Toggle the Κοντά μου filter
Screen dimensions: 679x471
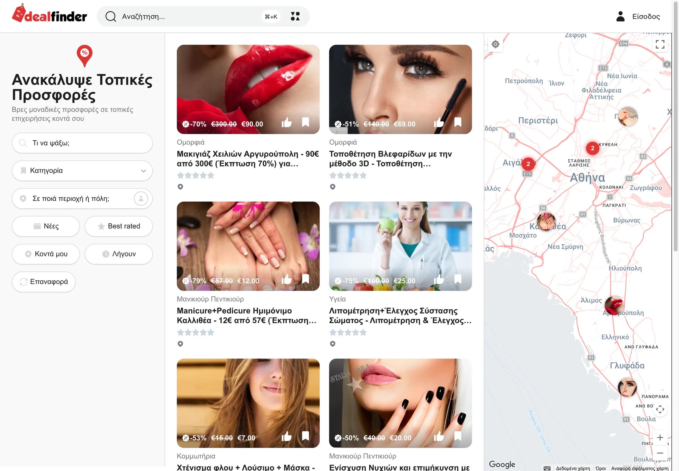(46, 254)
